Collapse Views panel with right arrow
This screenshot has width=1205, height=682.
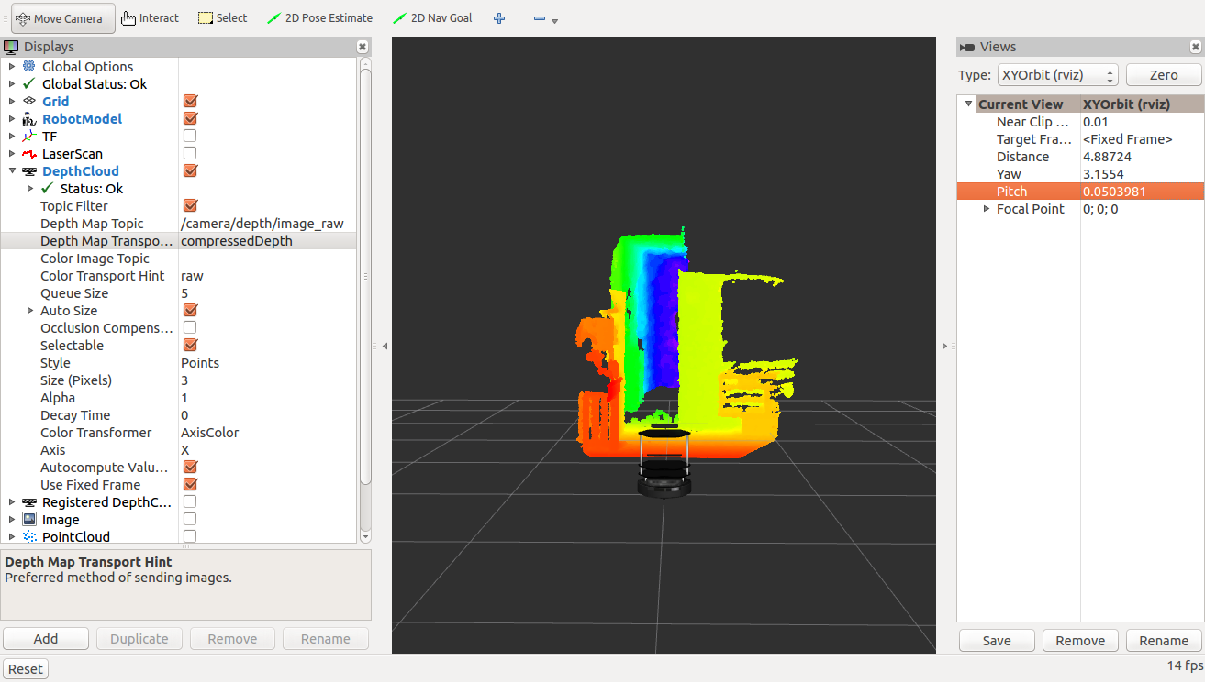[944, 346]
